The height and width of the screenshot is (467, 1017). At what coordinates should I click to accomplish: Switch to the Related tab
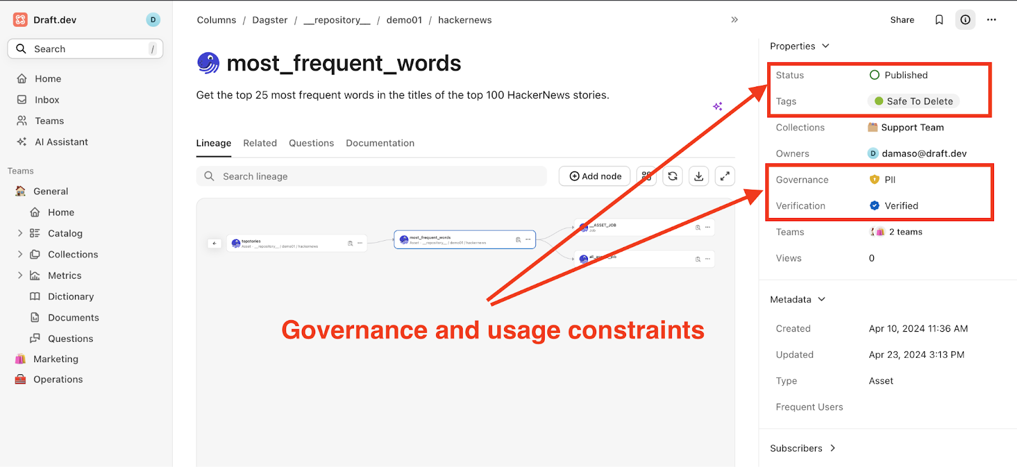[x=260, y=143]
